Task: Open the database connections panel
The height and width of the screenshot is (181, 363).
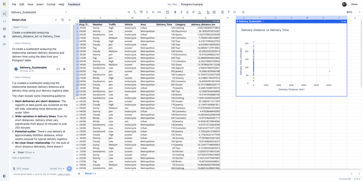Action: coord(4,29)
